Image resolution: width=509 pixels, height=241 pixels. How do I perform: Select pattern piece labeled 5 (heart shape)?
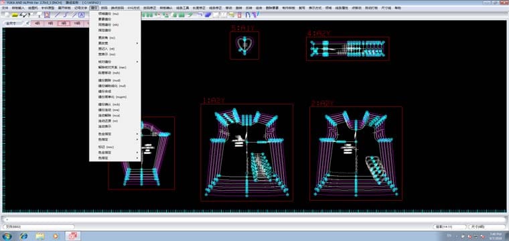pos(244,46)
